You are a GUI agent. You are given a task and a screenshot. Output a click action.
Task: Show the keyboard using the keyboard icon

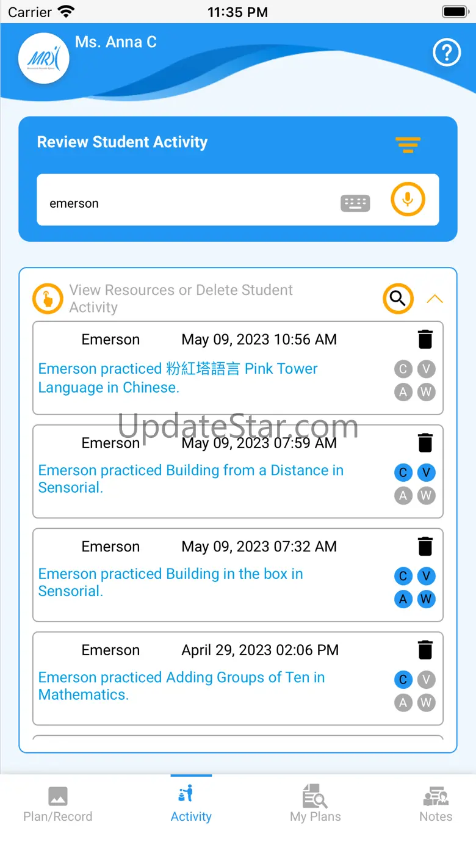point(355,203)
